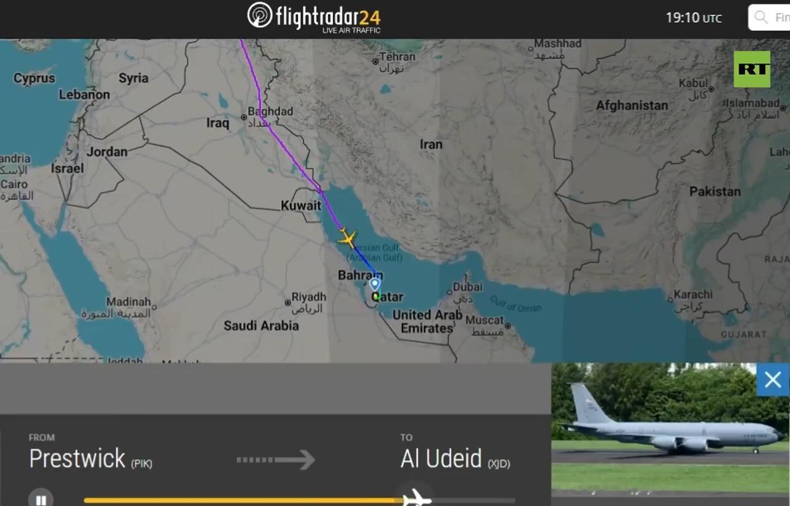Click the Baghdad city marker on the map
Screen dimensions: 790x506
tap(244, 116)
